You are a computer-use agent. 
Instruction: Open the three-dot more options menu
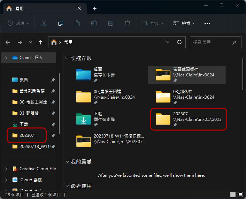[x=207, y=24]
